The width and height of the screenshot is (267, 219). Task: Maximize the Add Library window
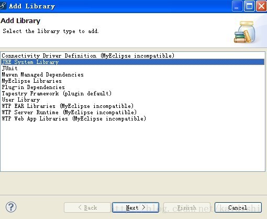249,6
